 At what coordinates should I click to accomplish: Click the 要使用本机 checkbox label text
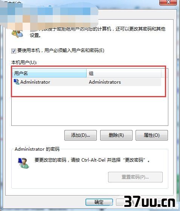click(61, 50)
